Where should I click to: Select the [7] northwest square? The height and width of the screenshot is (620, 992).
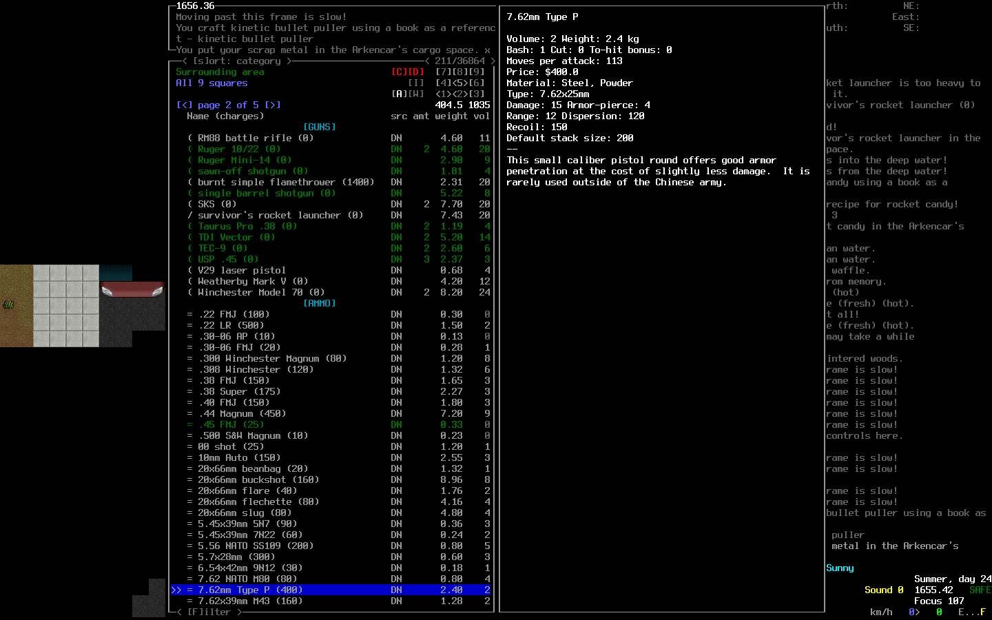coord(444,72)
